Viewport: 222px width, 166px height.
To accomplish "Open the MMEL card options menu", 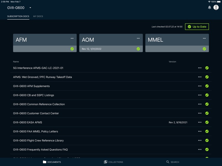I will point(204,38).
